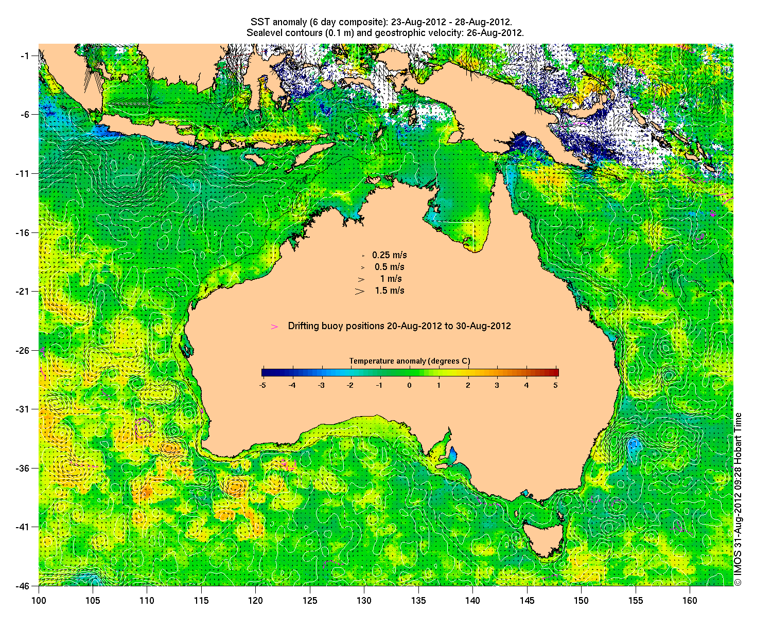Click the -16 latitude axis label
The width and height of the screenshot is (772, 630).
point(23,232)
